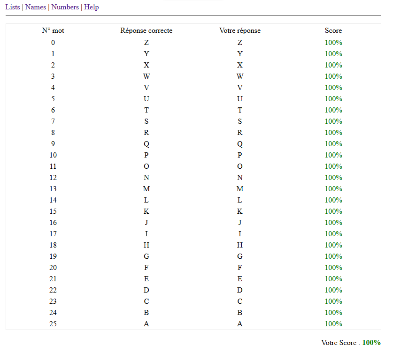Click the "N° mot" column header
408x353 pixels.
(x=53, y=30)
